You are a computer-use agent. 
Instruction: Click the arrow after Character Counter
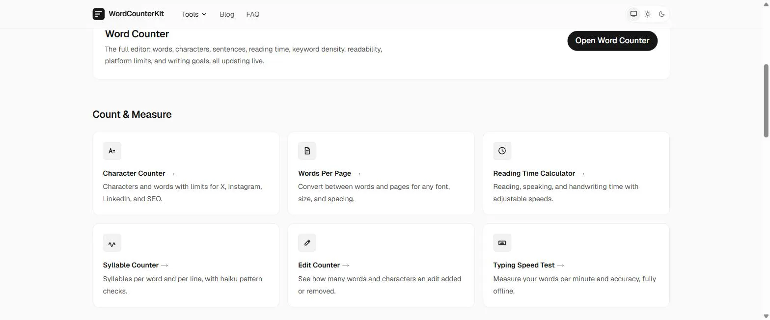171,174
